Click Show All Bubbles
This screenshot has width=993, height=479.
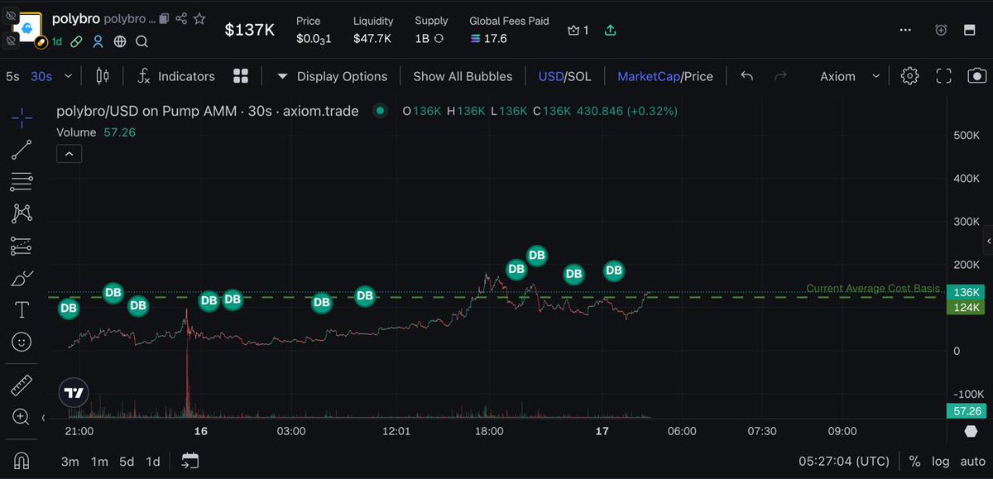pos(463,76)
